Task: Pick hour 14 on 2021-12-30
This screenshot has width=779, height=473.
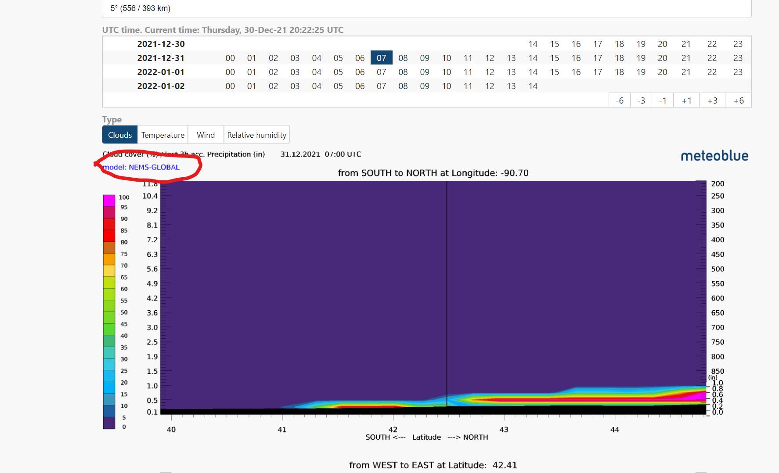Action: (x=533, y=44)
